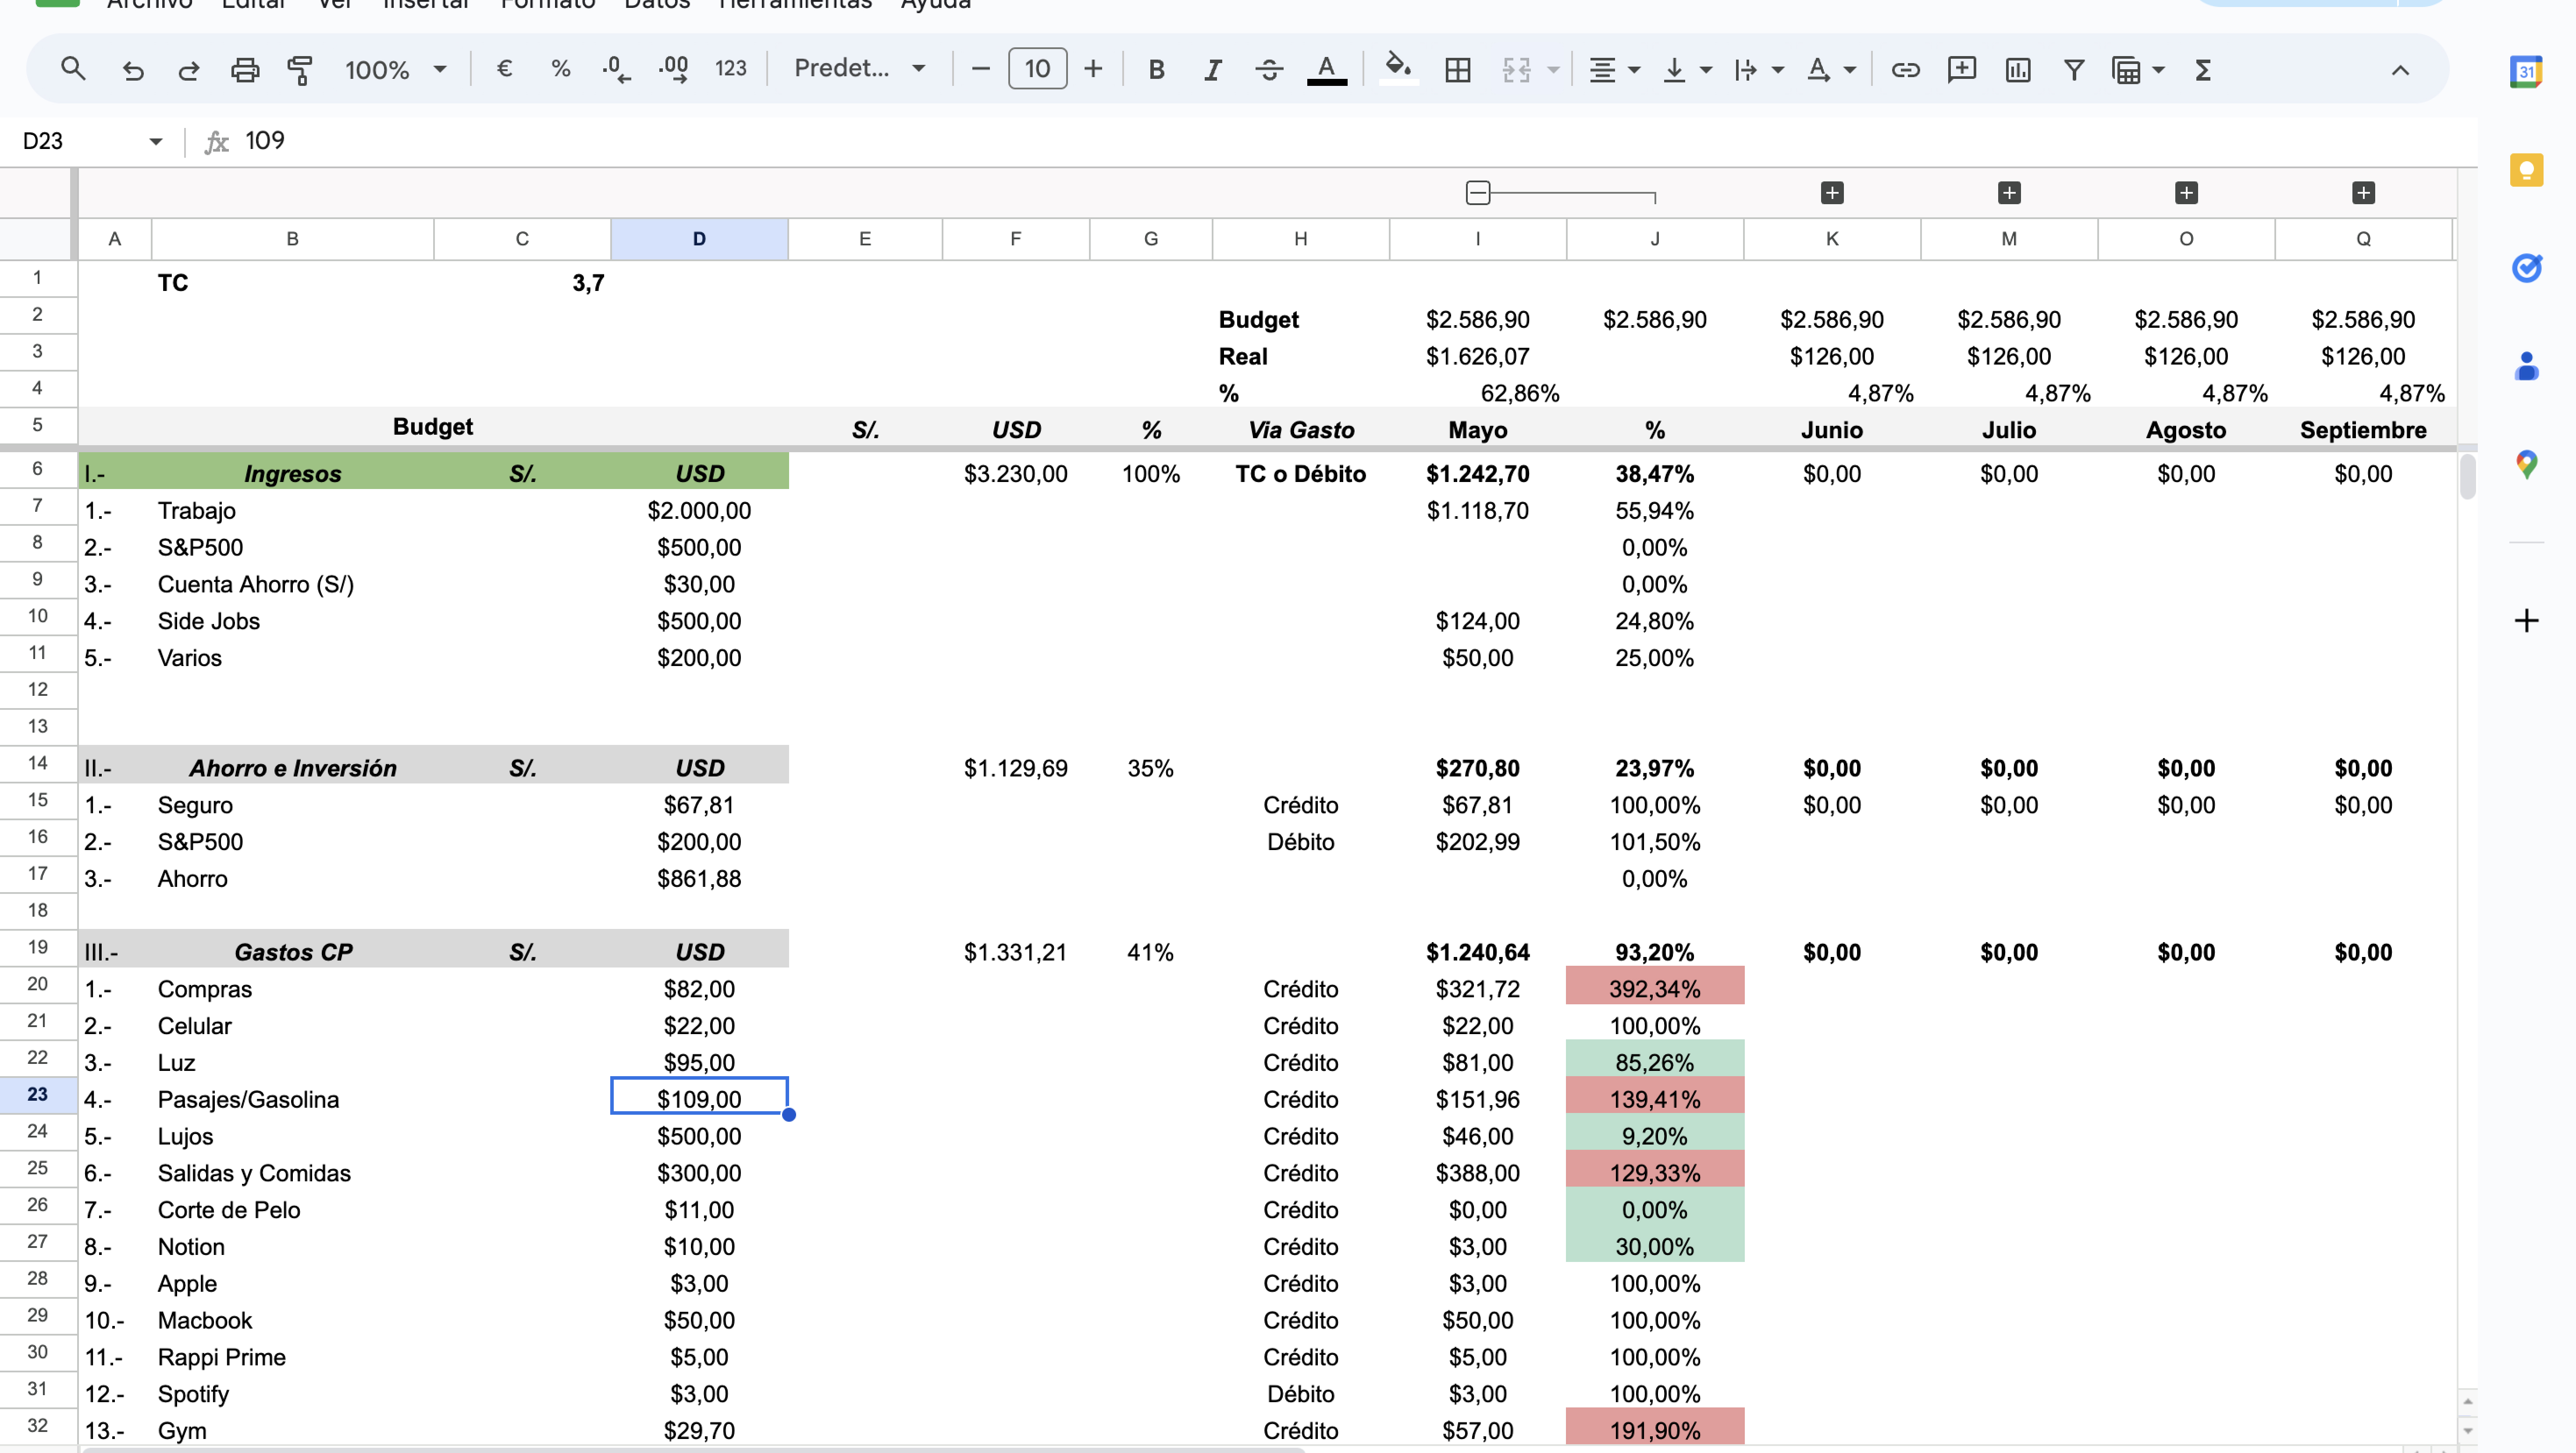Select column D header
Screen dimensions: 2576x1453
[x=699, y=239]
